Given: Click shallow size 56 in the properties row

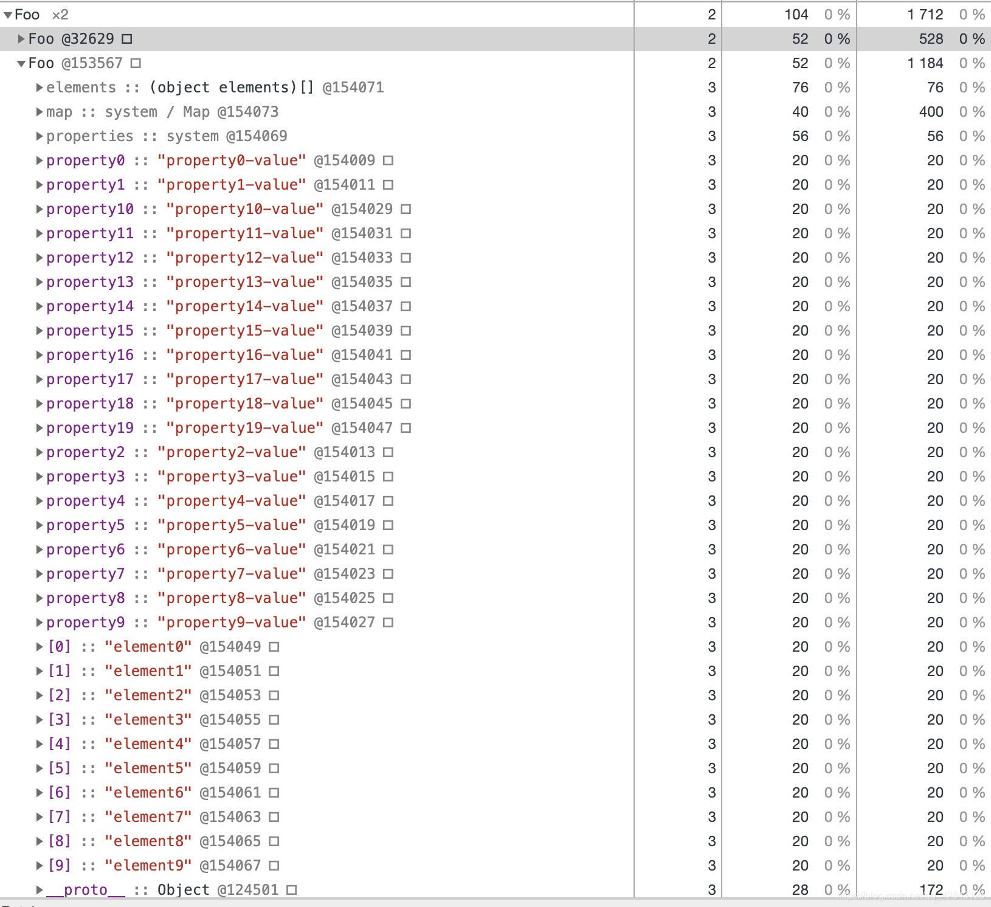Looking at the screenshot, I should (801, 136).
